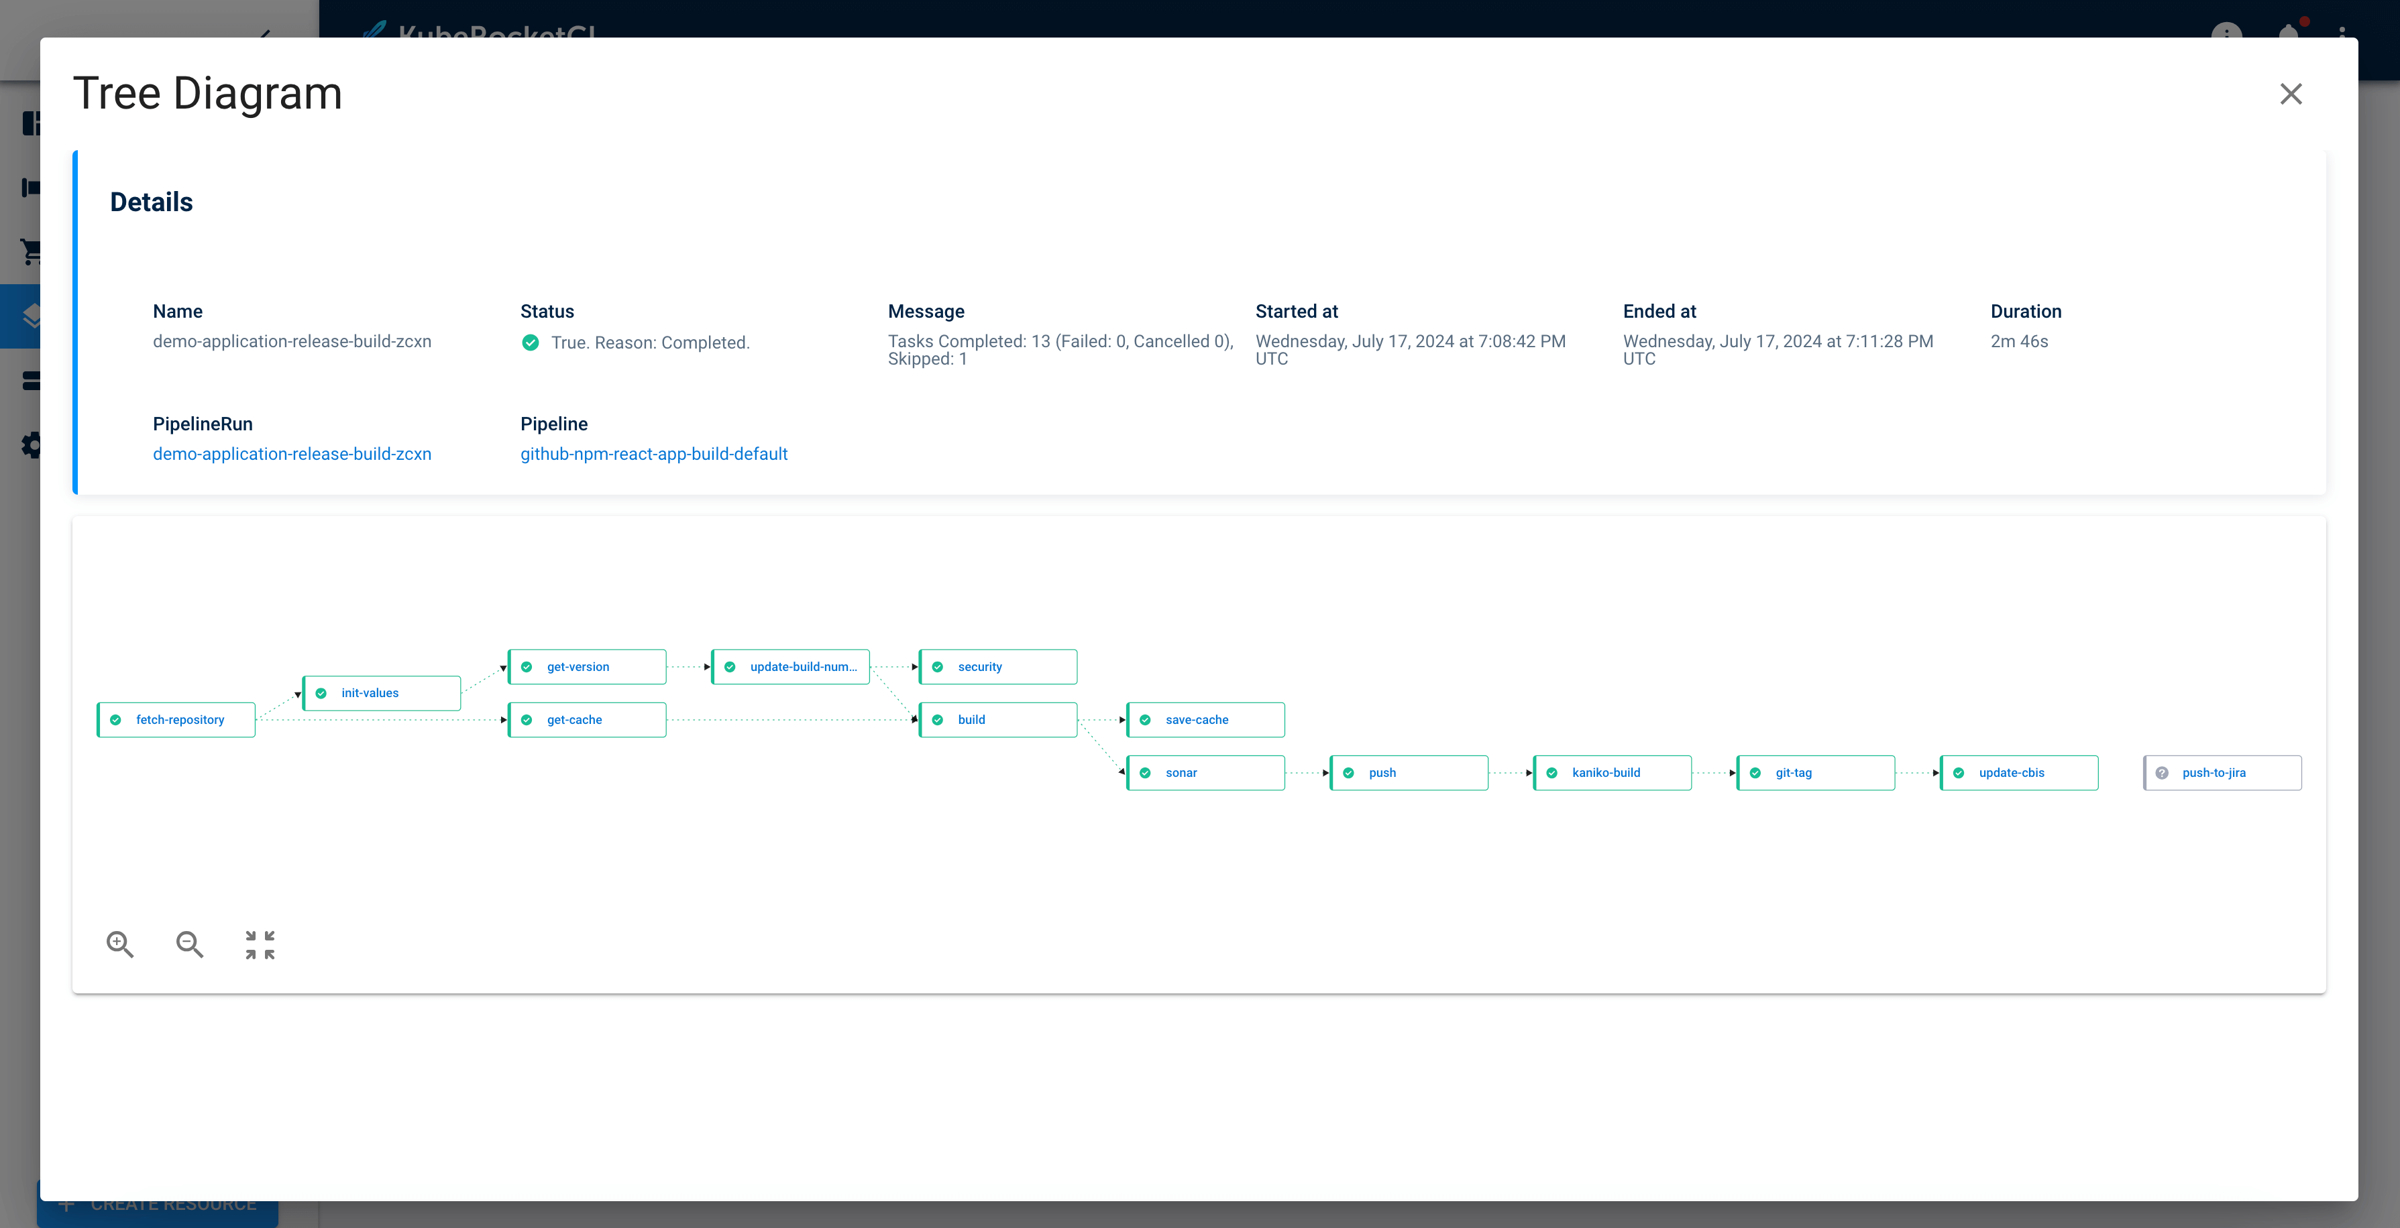Select the save-cache task node
2400x1228 pixels.
[x=1205, y=720]
